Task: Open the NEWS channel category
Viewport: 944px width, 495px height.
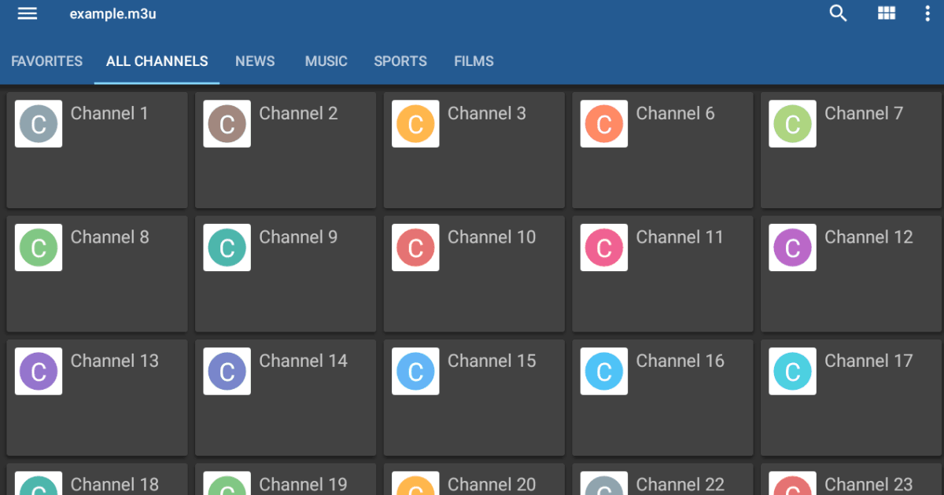Action: coord(254,61)
